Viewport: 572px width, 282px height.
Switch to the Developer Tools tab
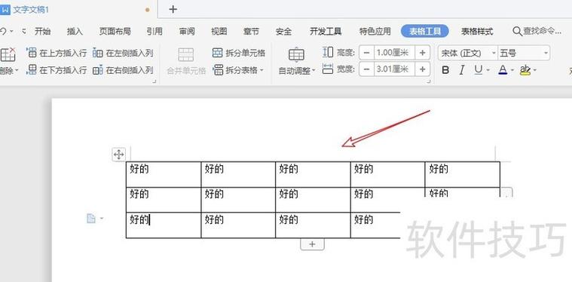(326, 32)
